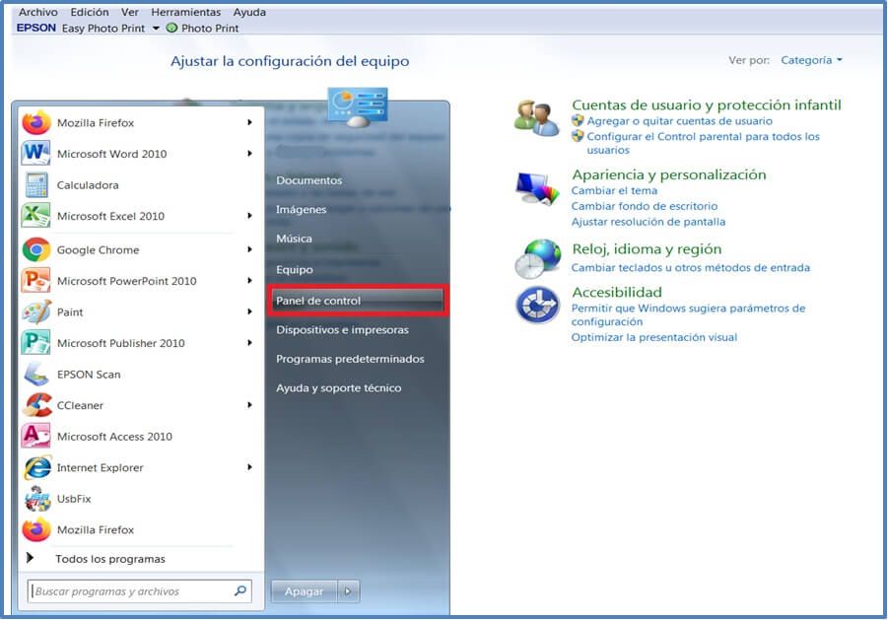Screen dimensions: 888x620
Task: Click the Microsoft PowerPoint 2010 icon
Action: pyautogui.click(x=35, y=281)
